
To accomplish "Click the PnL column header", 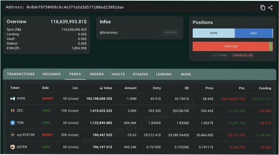I will pos(242,88).
